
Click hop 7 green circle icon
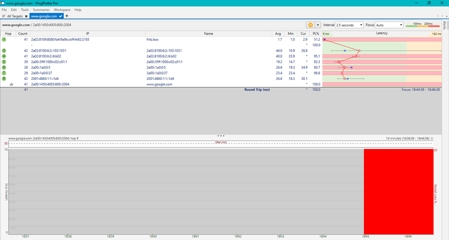coord(4,73)
